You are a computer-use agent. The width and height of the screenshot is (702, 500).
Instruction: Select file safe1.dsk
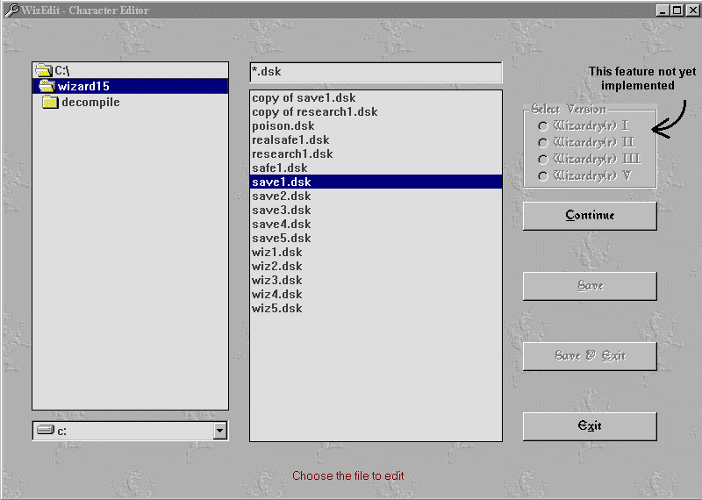click(x=376, y=168)
